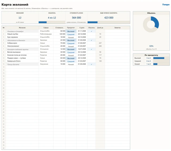Uncheck Сбылось for Поездка в Стамбул

[91, 31]
